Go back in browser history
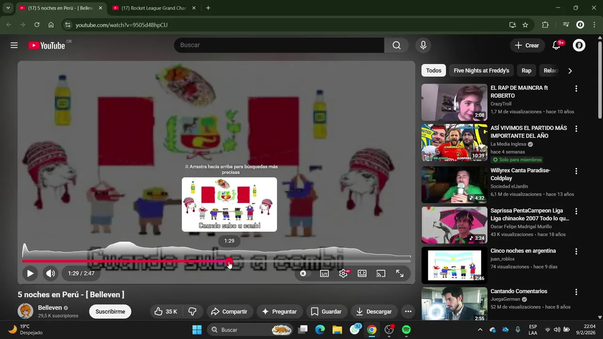This screenshot has width=603, height=339. tap(8, 25)
